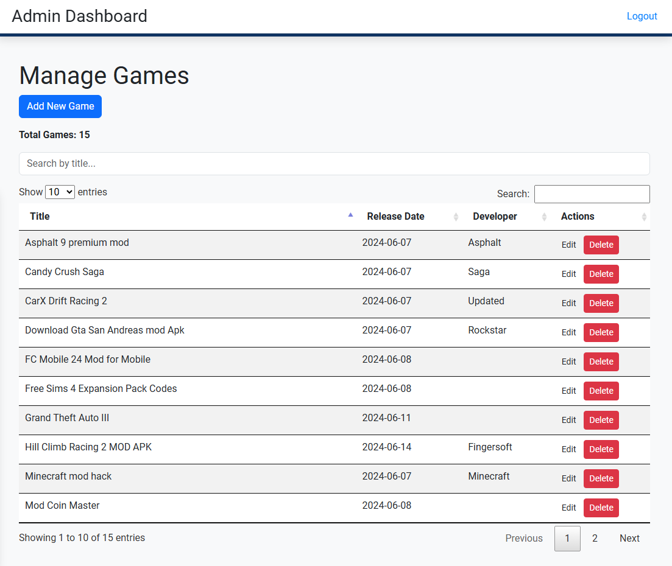Viewport: 672px width, 566px height.
Task: Open the Show entries dropdown
Action: (x=60, y=192)
